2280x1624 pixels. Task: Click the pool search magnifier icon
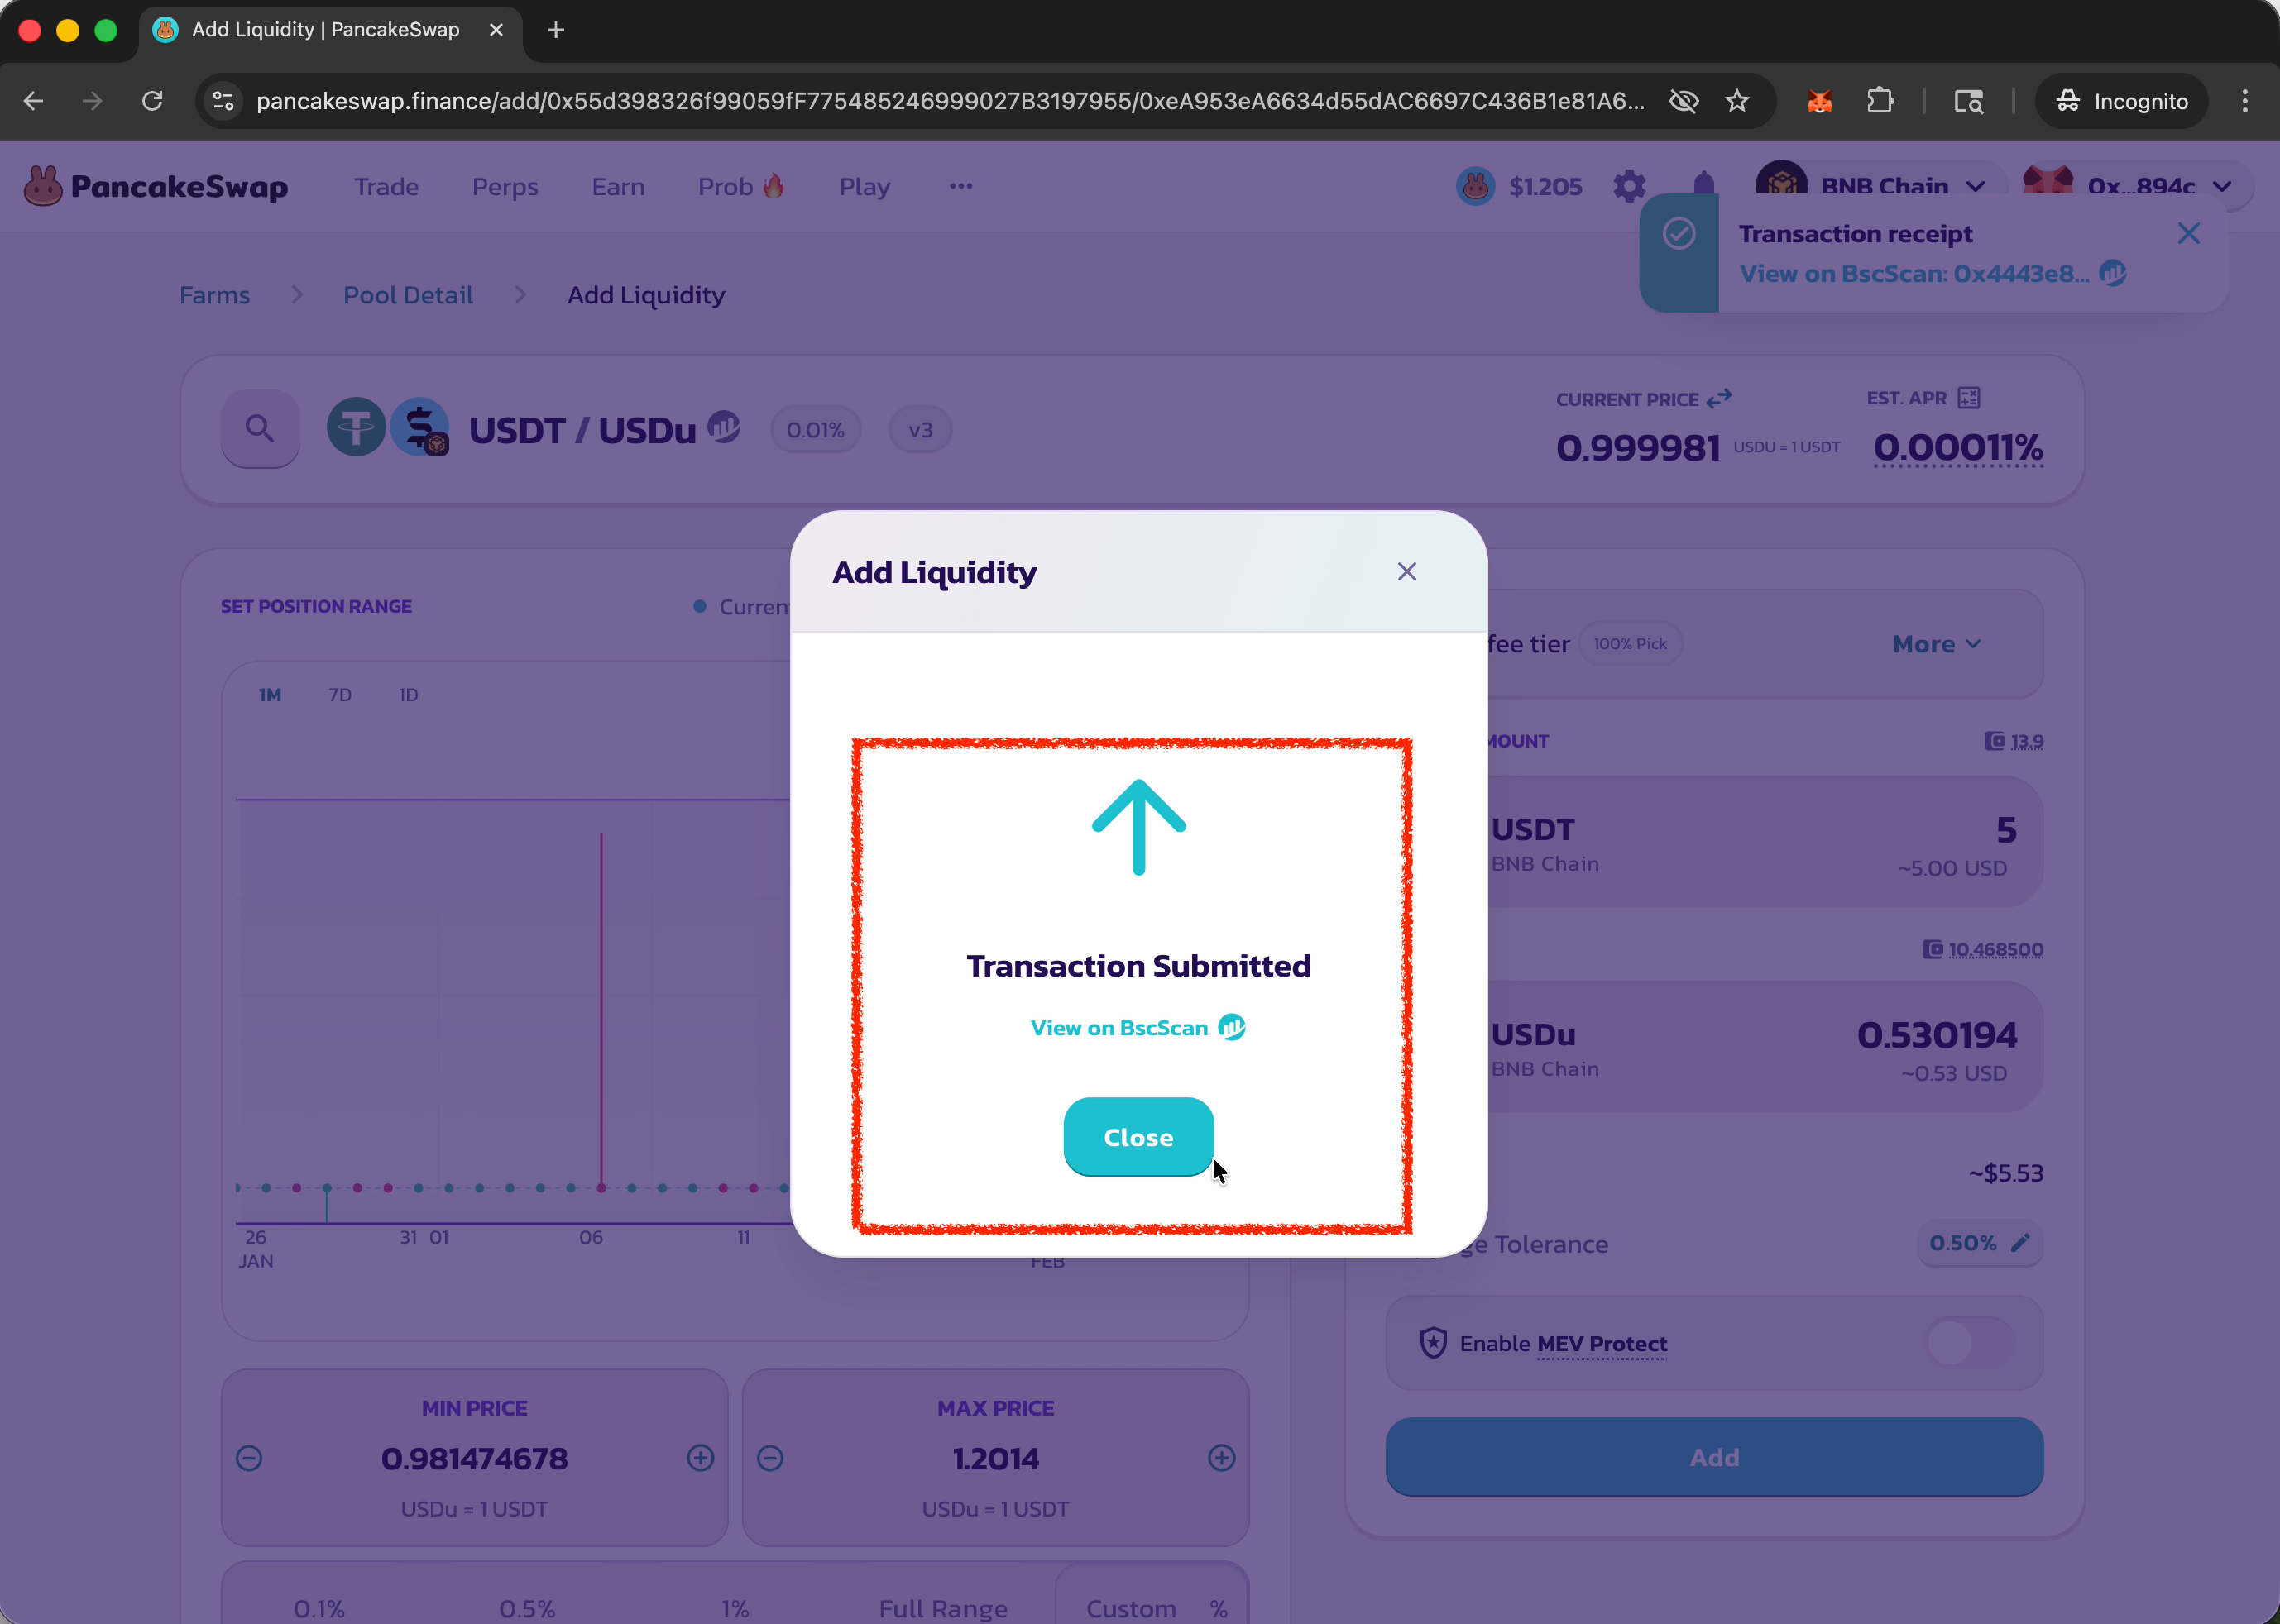pyautogui.click(x=260, y=429)
